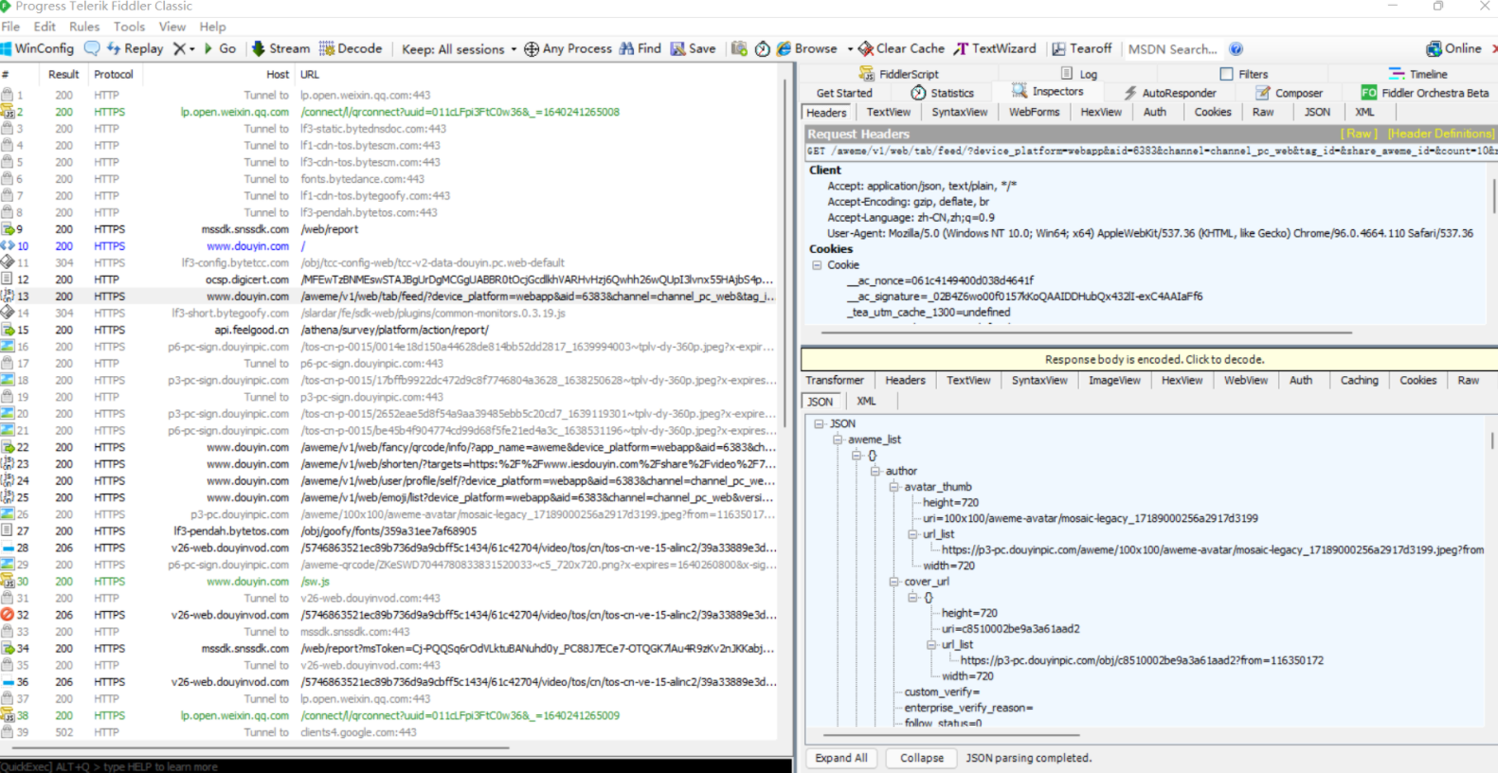This screenshot has width=1498, height=773.
Task: Select session 39 with 502 result
Action: (388, 732)
